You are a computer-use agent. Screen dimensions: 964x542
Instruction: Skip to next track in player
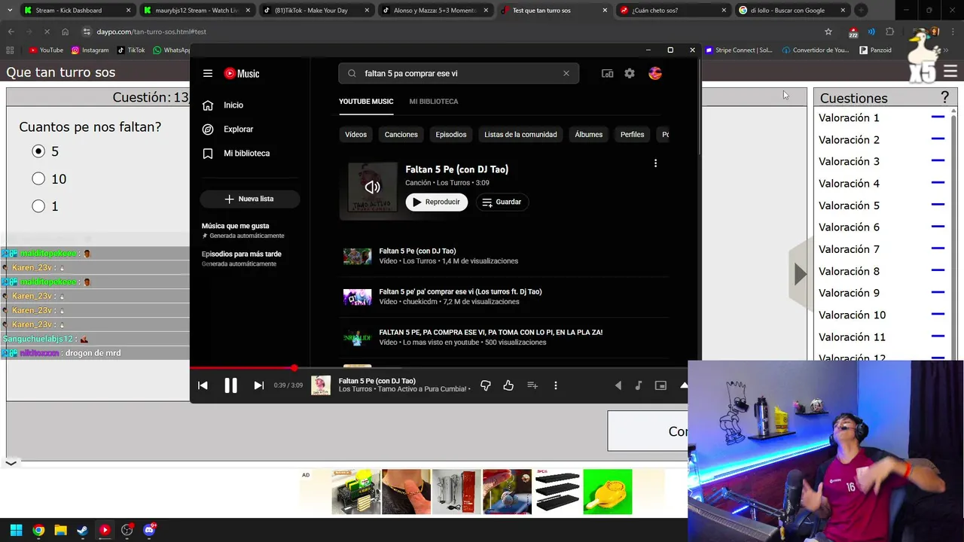258,385
